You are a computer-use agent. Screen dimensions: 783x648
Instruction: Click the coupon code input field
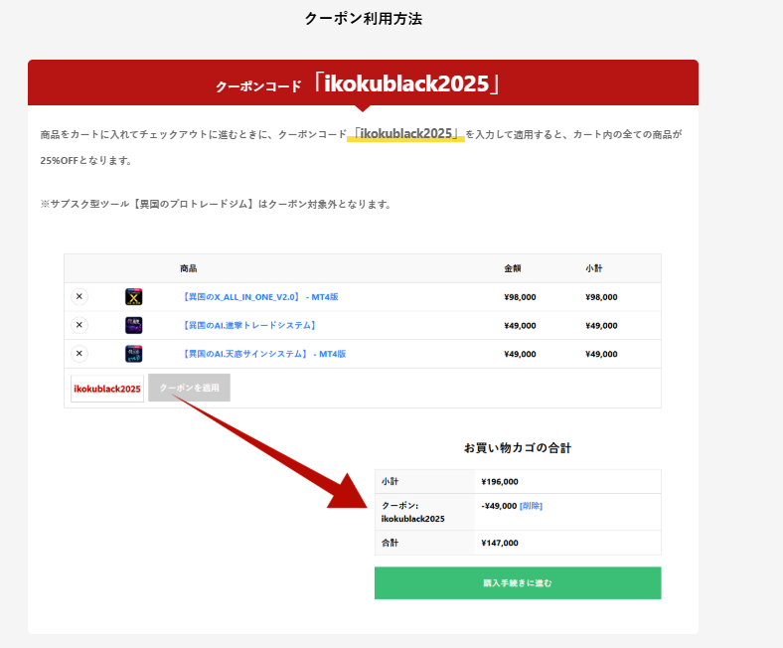coord(107,389)
